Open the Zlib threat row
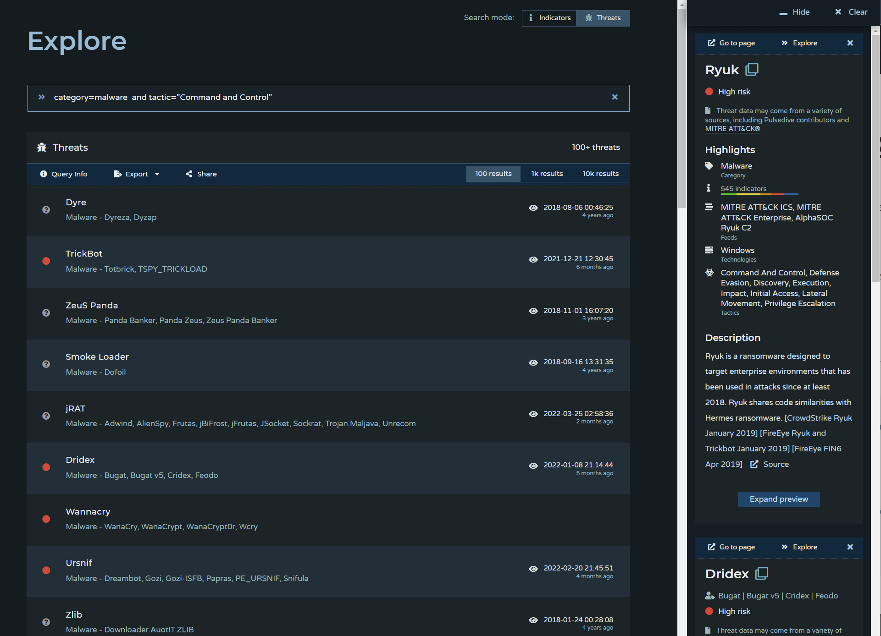Screen dimensions: 881x636 tap(328, 617)
